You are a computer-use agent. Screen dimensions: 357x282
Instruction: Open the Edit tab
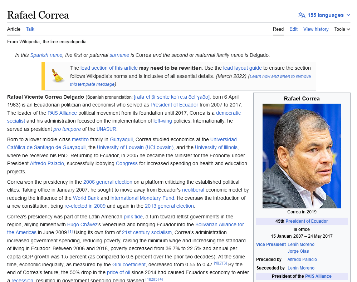[293, 29]
